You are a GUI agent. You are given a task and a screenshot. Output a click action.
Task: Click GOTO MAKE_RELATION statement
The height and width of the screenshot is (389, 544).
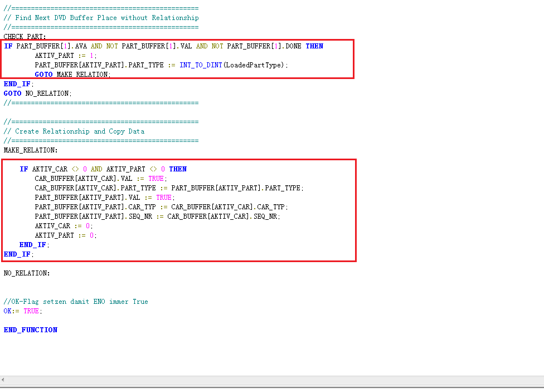(72, 75)
